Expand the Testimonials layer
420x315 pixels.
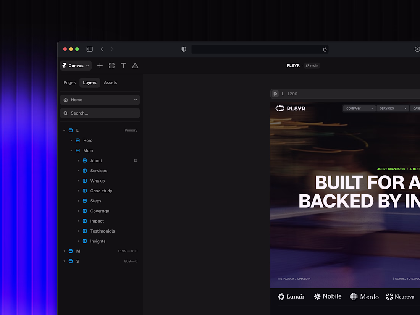[x=78, y=231]
